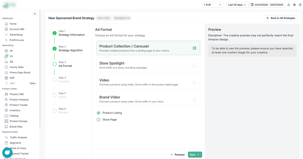Click the disabled AMC item
Viewport: 303px width, 159px height.
[x=12, y=83]
